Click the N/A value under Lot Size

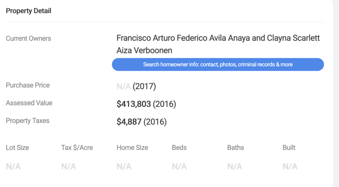point(13,166)
